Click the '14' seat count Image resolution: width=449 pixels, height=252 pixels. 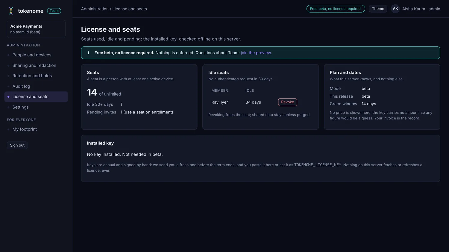pyautogui.click(x=92, y=93)
